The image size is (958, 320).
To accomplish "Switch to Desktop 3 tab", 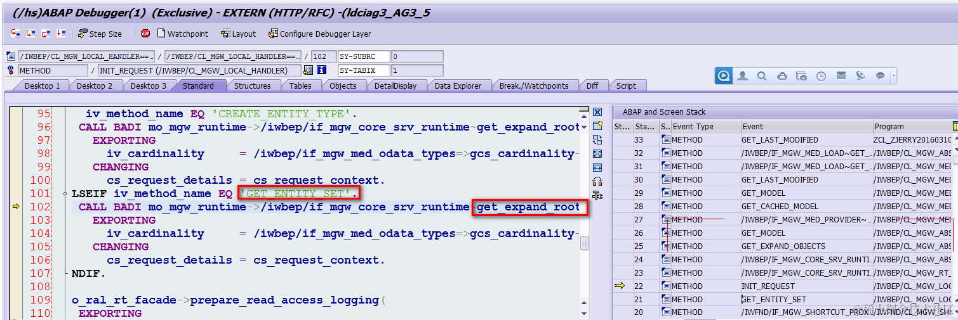I will [x=149, y=86].
